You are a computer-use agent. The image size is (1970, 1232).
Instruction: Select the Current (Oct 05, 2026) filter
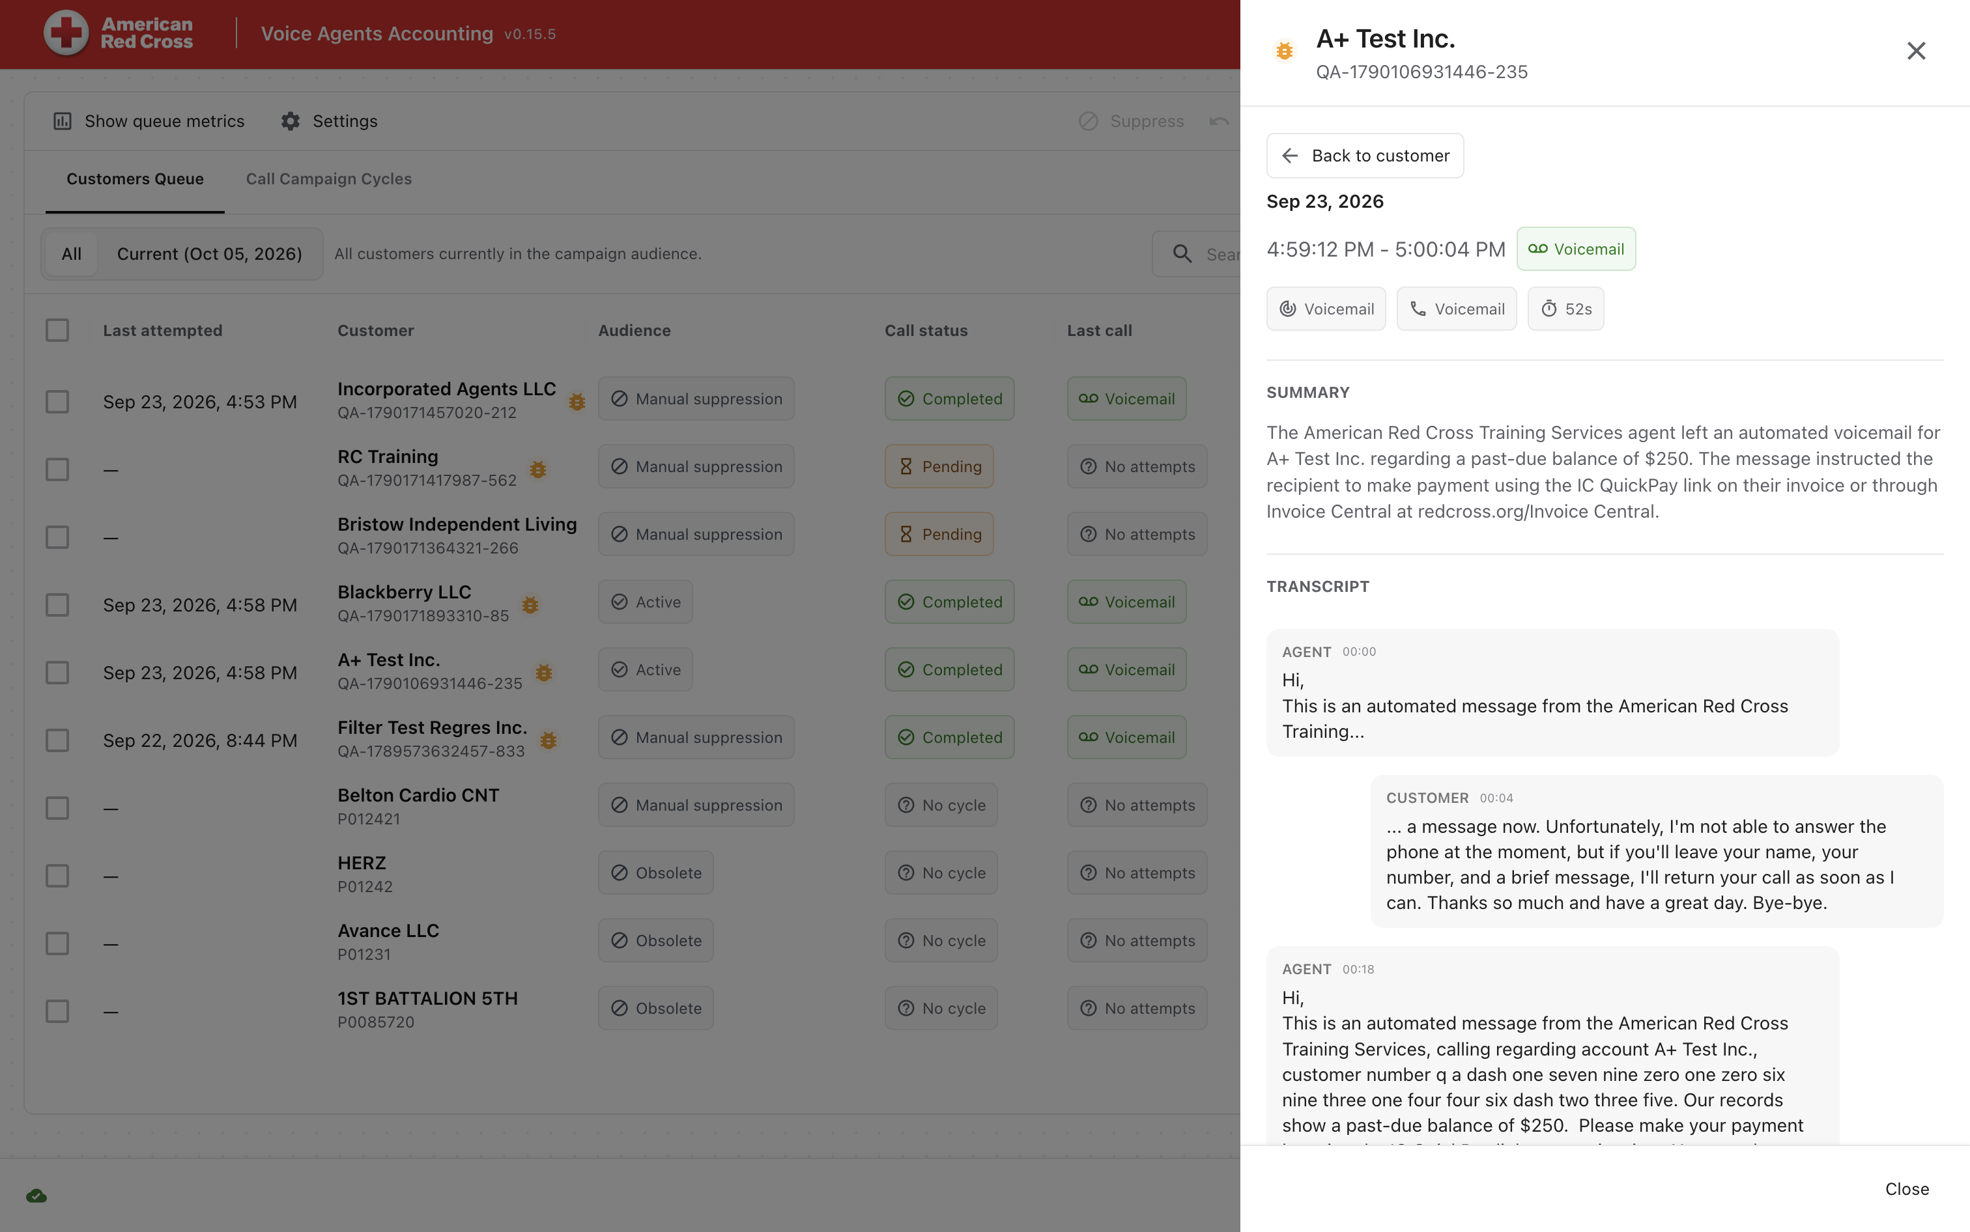[210, 254]
